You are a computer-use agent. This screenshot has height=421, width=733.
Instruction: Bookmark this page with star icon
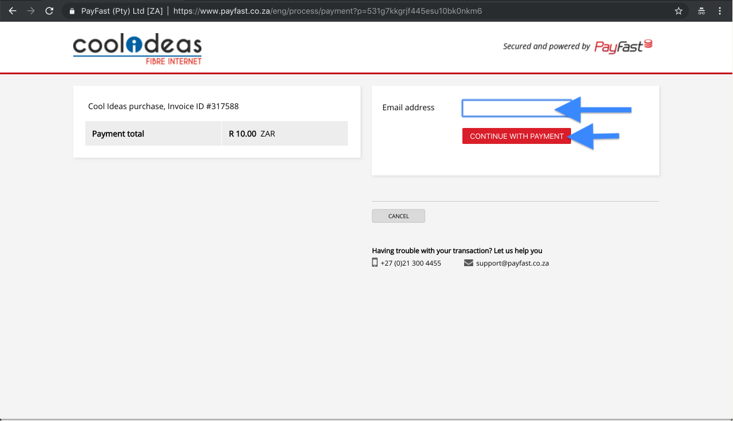pos(679,11)
